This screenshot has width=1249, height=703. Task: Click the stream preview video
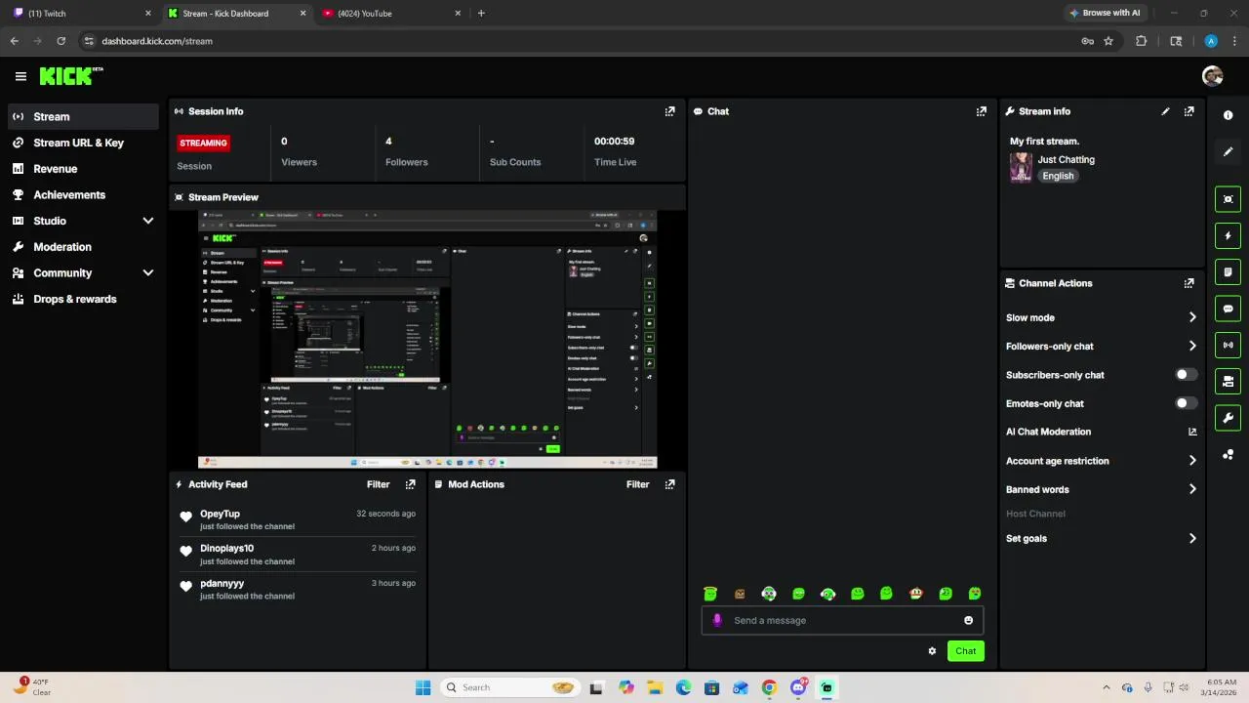[x=427, y=339]
